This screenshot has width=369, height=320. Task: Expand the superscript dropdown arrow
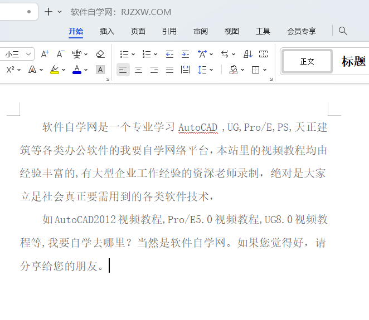pos(19,70)
